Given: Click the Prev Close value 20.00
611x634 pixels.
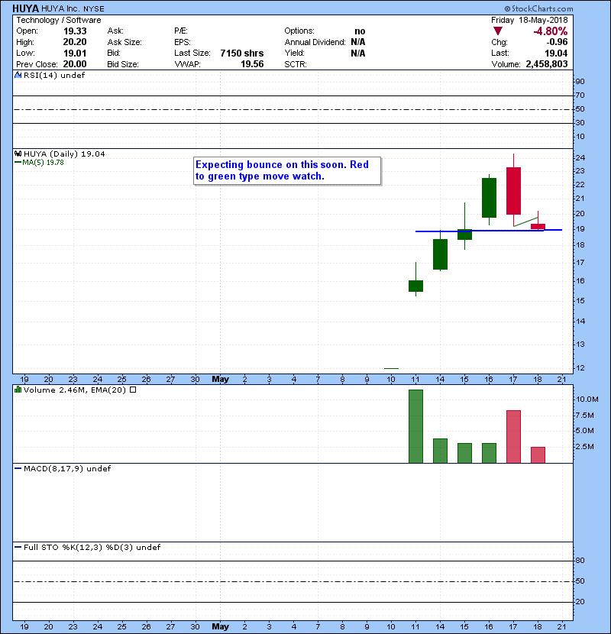Looking at the screenshot, I should tap(75, 64).
